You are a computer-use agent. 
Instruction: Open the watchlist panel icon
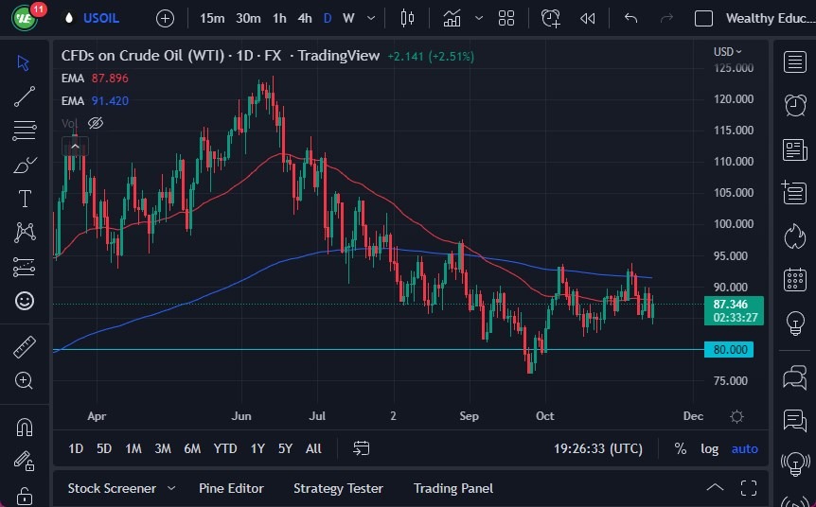pyautogui.click(x=795, y=62)
